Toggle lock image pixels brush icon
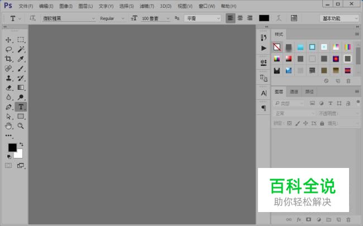This screenshot has height=226, width=363. 298,123
